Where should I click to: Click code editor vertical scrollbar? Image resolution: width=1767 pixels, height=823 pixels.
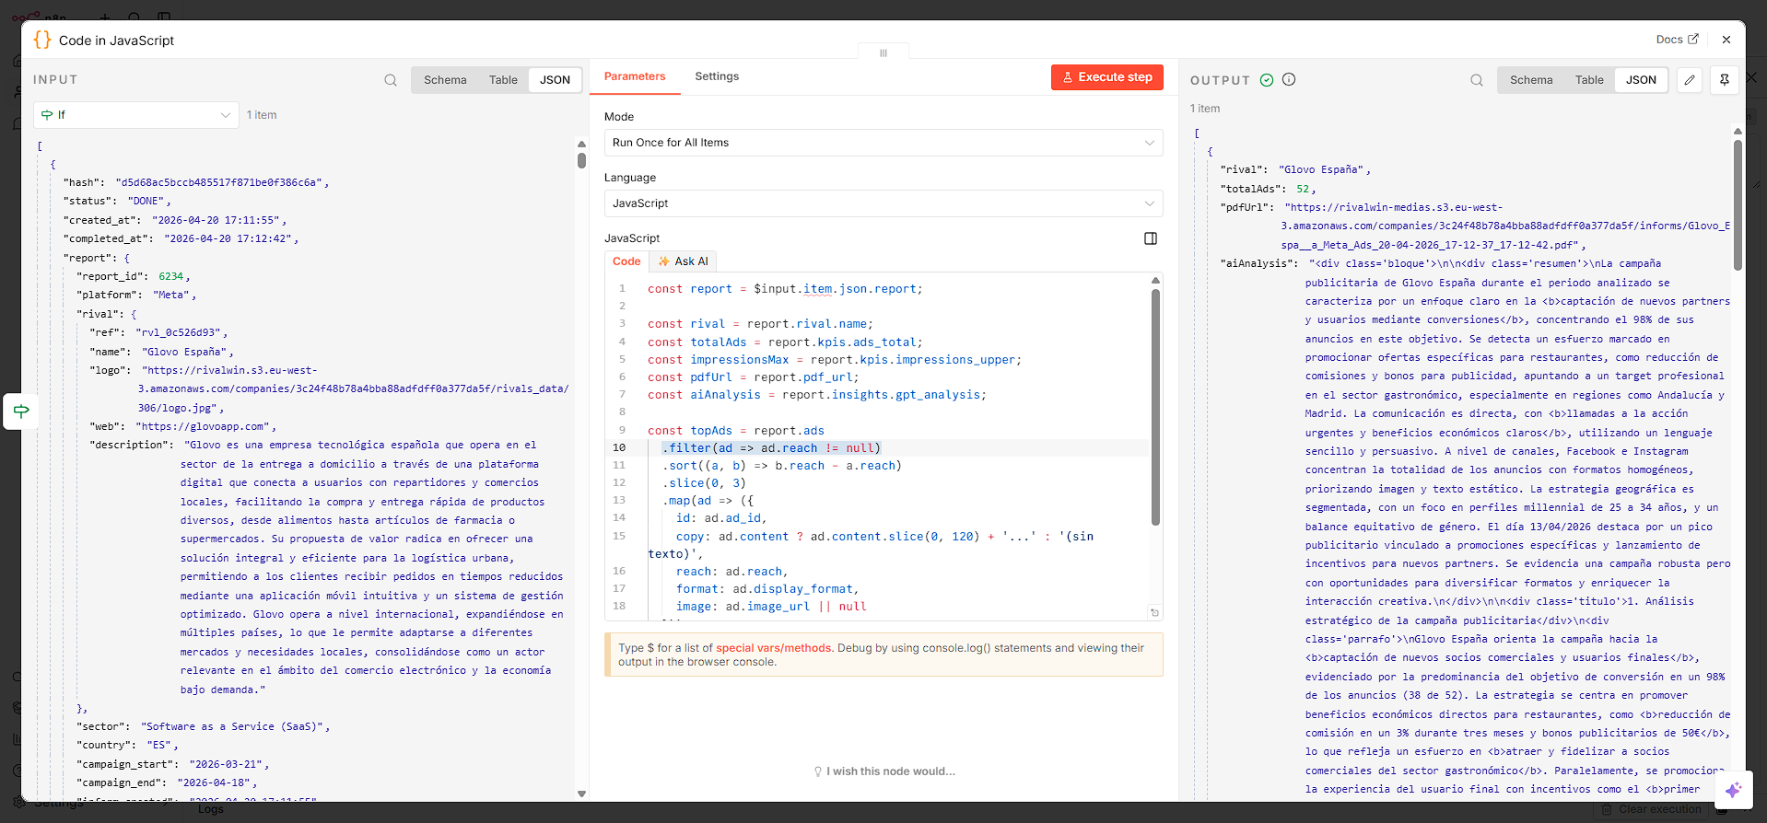(1155, 407)
